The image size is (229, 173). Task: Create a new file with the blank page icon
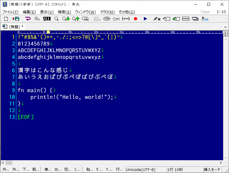coord(6,19)
